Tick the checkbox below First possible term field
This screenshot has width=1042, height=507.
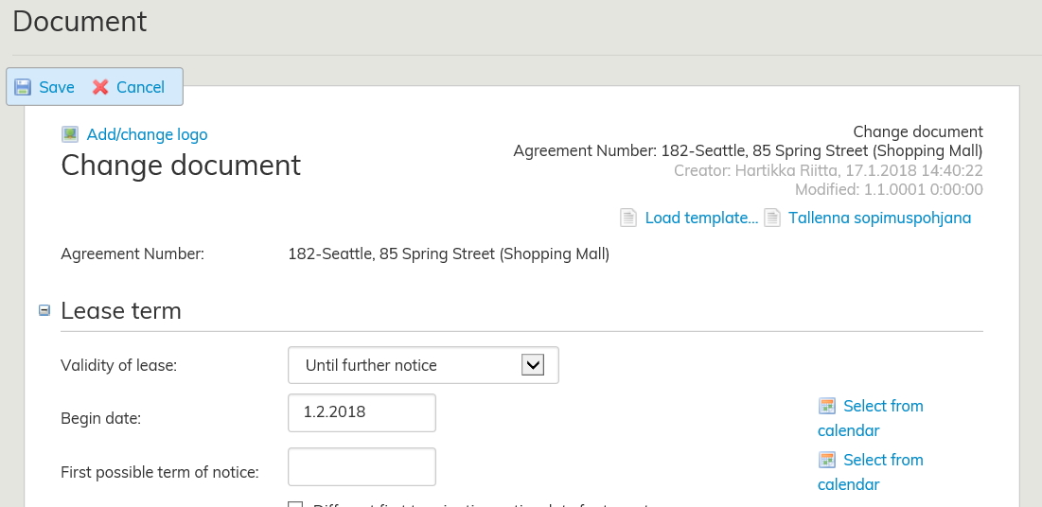(296, 504)
